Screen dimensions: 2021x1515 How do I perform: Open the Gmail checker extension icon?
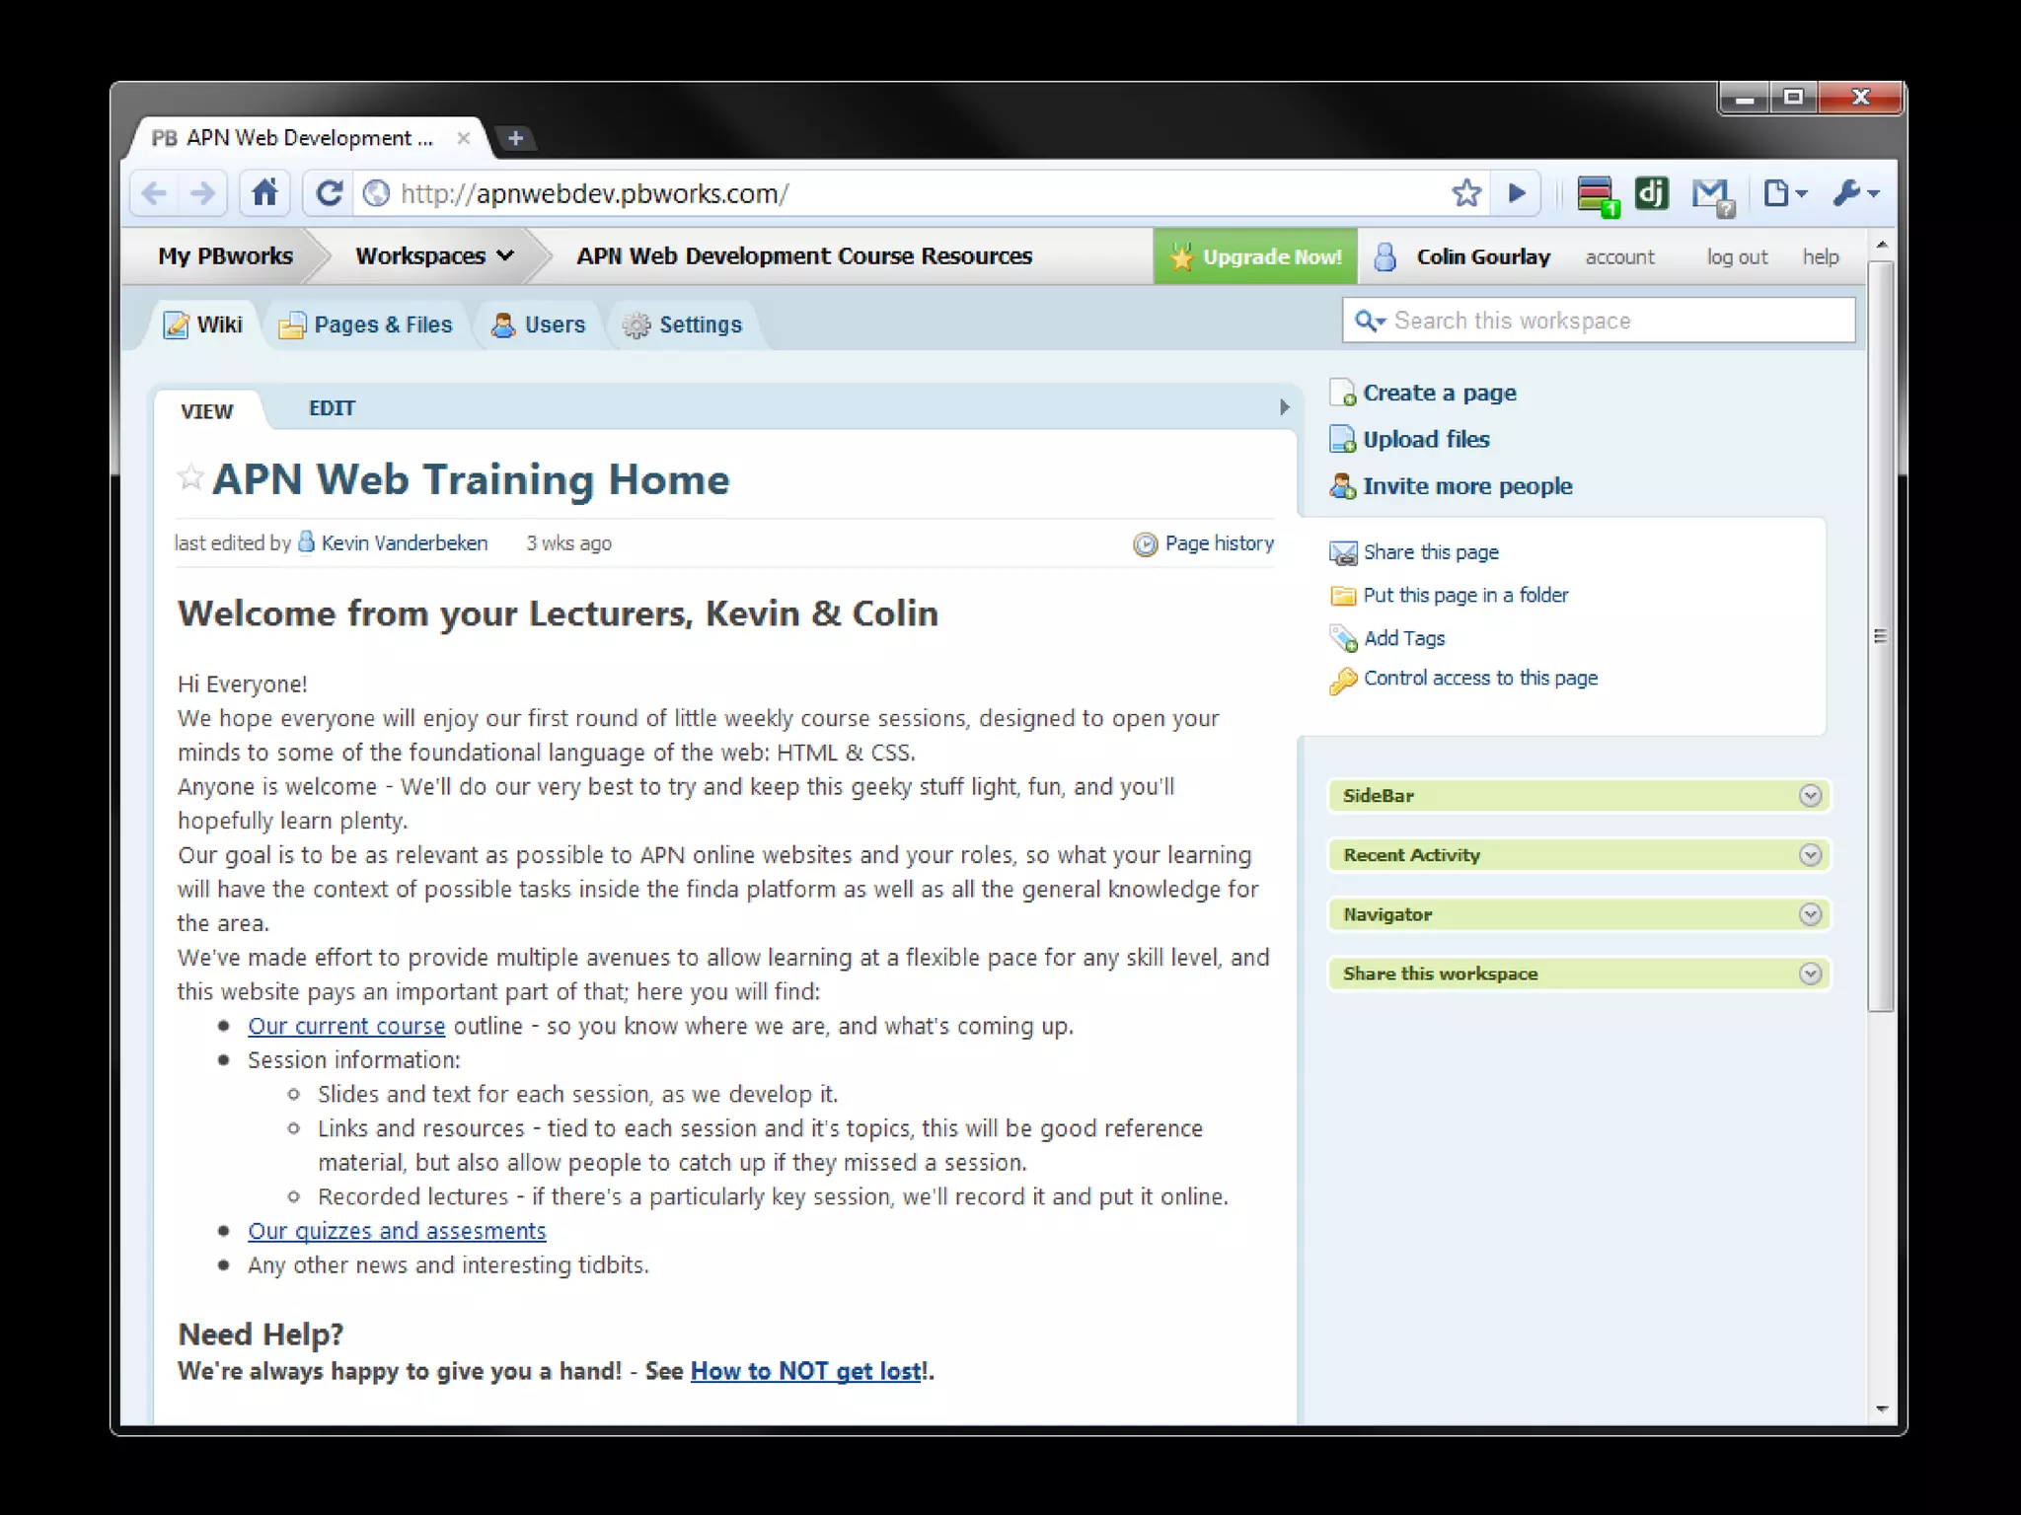click(1711, 193)
